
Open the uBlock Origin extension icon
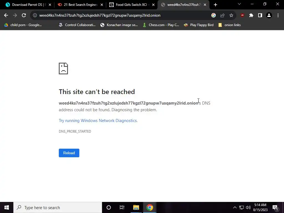point(242,16)
